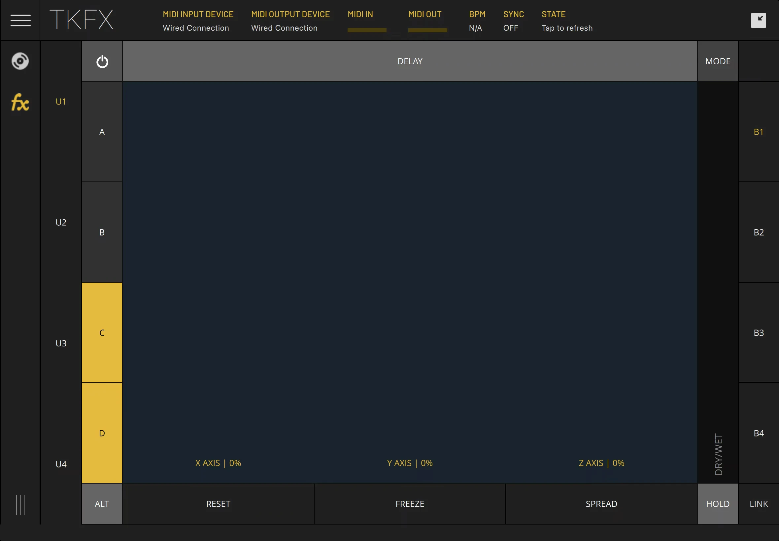Toggle the ALT button
This screenshot has height=541, width=779.
point(102,504)
